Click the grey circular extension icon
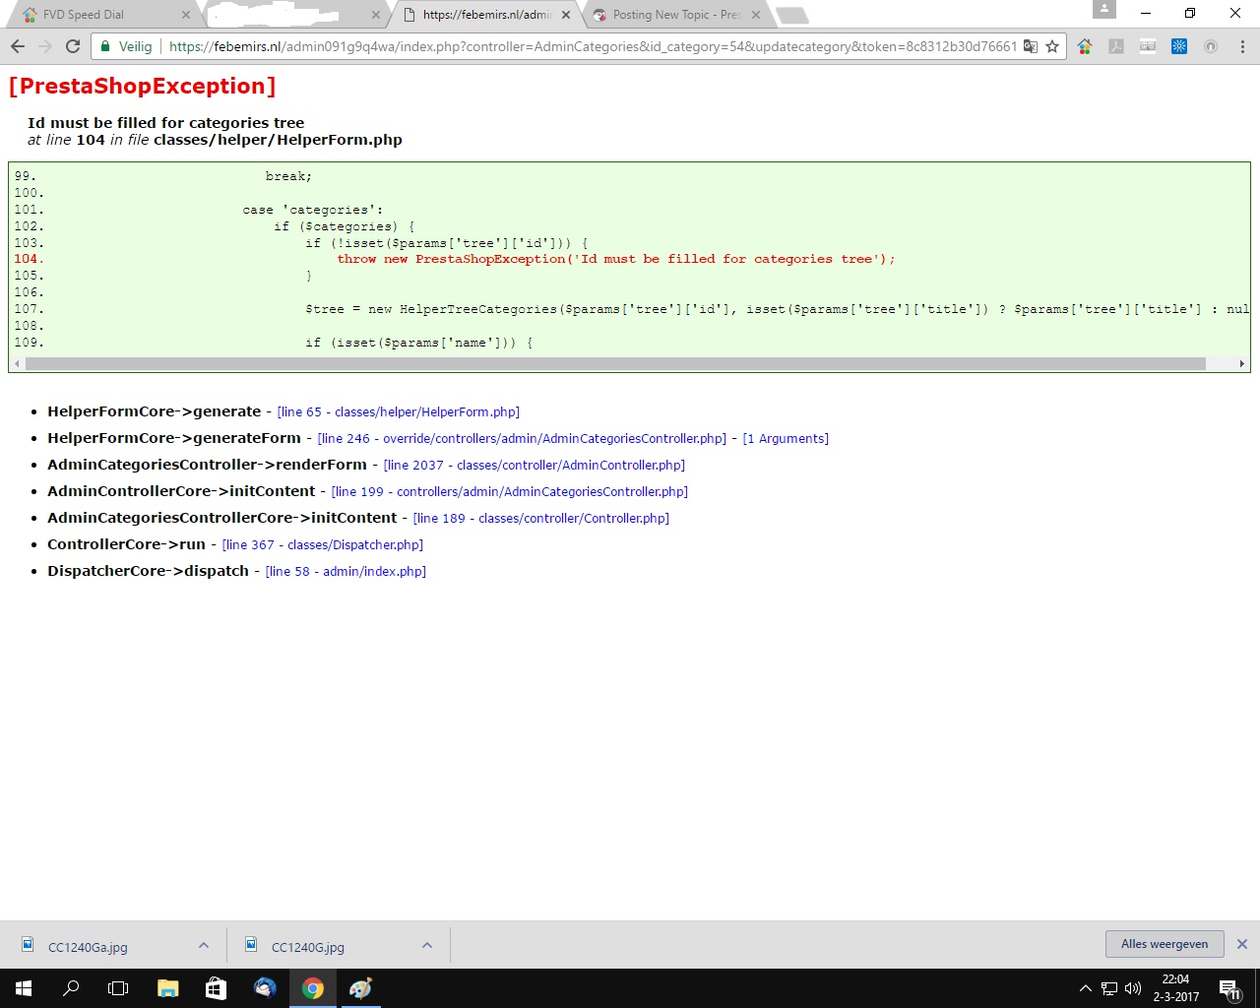 1211,46
